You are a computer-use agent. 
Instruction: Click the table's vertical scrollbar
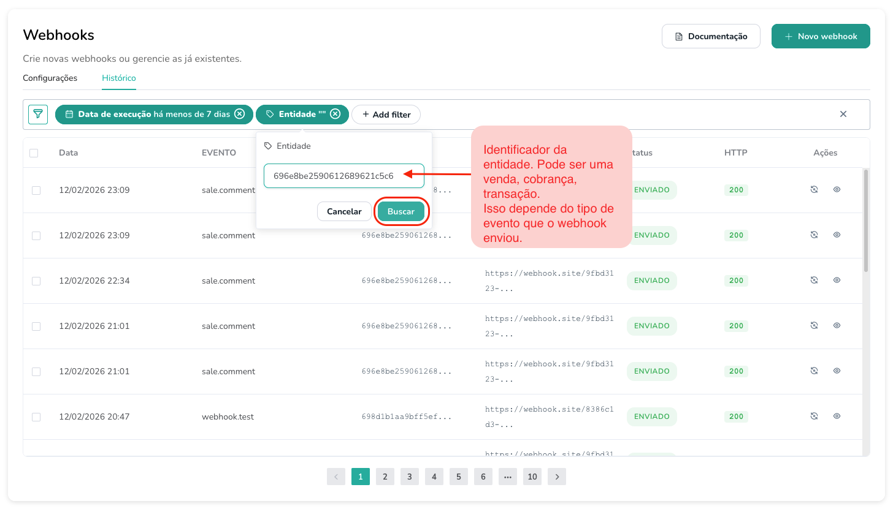click(865, 221)
